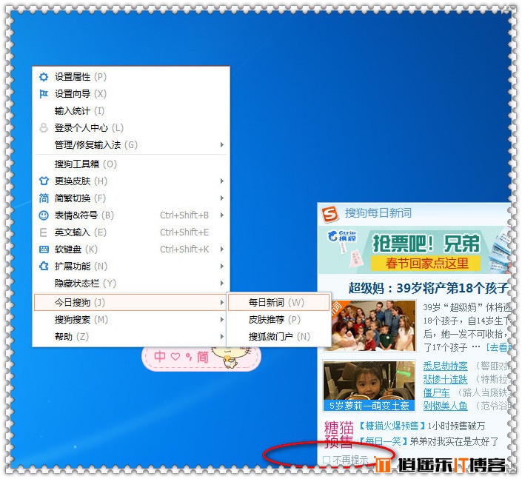
Task: Click the Sogou S logo in the news popup
Action: pyautogui.click(x=329, y=214)
